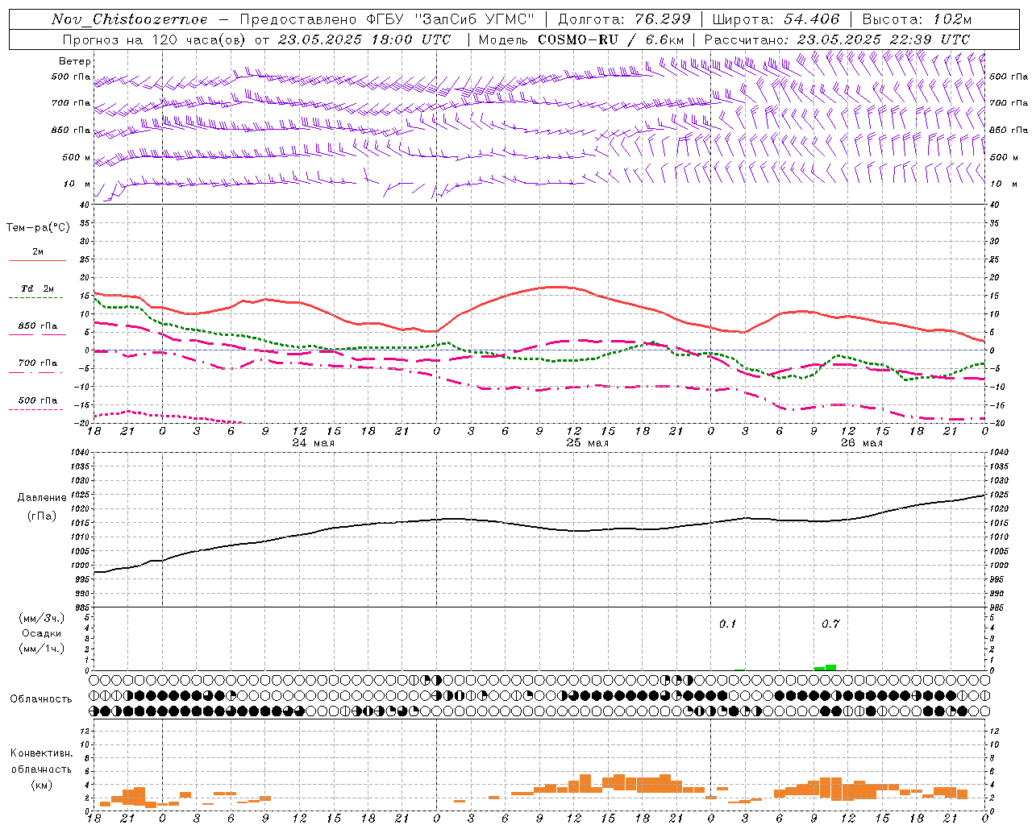
Task: Click the 'Td 2м' dew point legend entry
Action: 37,288
